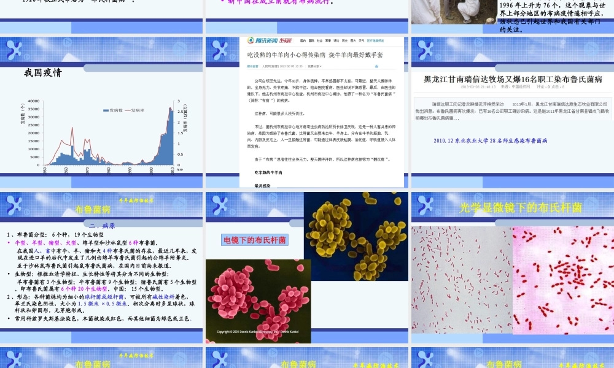
Task: Click the red-highlighted 电镜下的布氏杆菌 label
Action: [x=255, y=239]
